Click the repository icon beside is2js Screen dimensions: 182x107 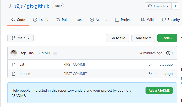[x=9, y=6]
